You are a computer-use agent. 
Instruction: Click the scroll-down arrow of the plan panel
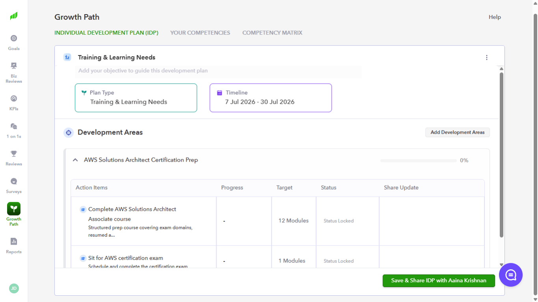[501, 265]
